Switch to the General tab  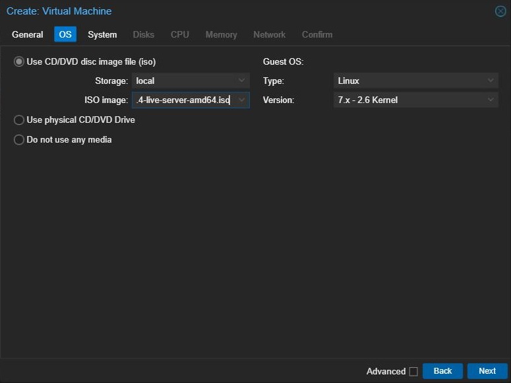28,34
